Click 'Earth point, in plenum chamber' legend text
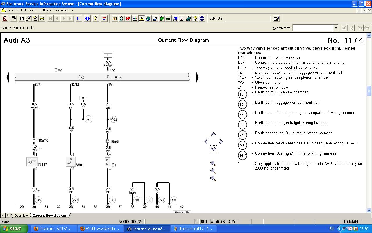The height and width of the screenshot is (233, 372). click(x=281, y=92)
